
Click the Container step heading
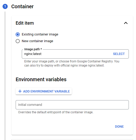[x=23, y=6]
